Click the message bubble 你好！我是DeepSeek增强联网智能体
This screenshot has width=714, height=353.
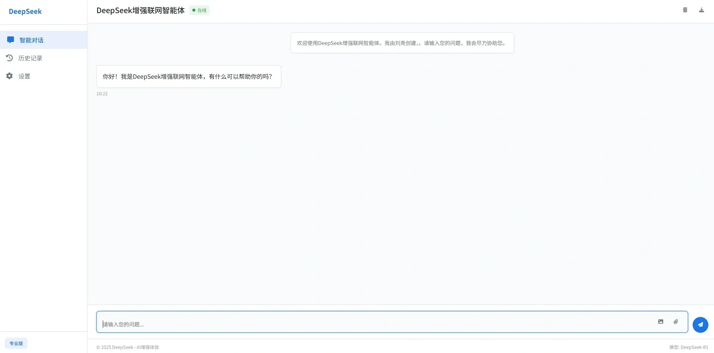tap(189, 77)
